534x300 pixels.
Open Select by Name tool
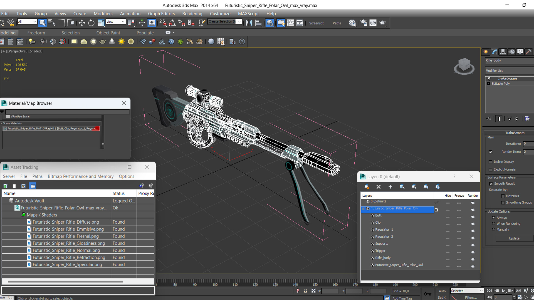click(52, 23)
